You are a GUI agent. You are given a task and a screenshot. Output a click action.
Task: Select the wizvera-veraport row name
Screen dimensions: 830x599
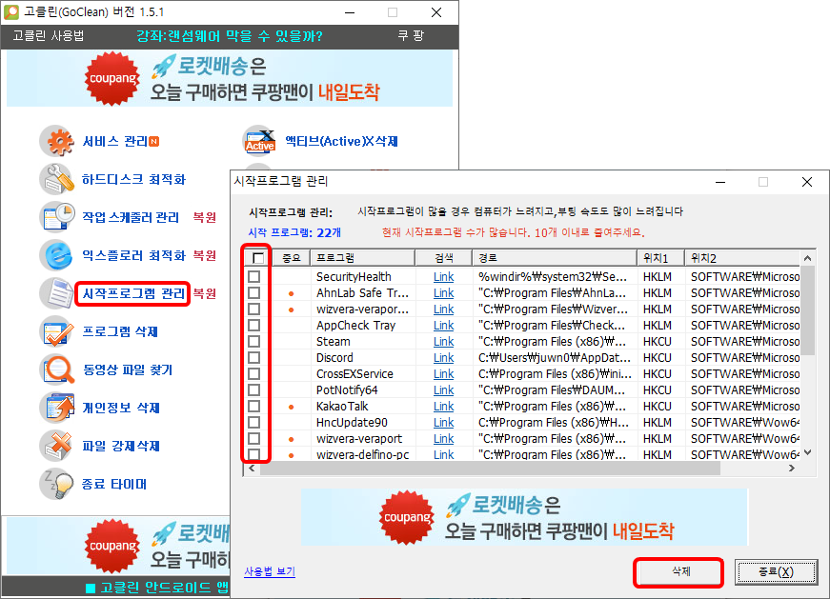point(359,439)
